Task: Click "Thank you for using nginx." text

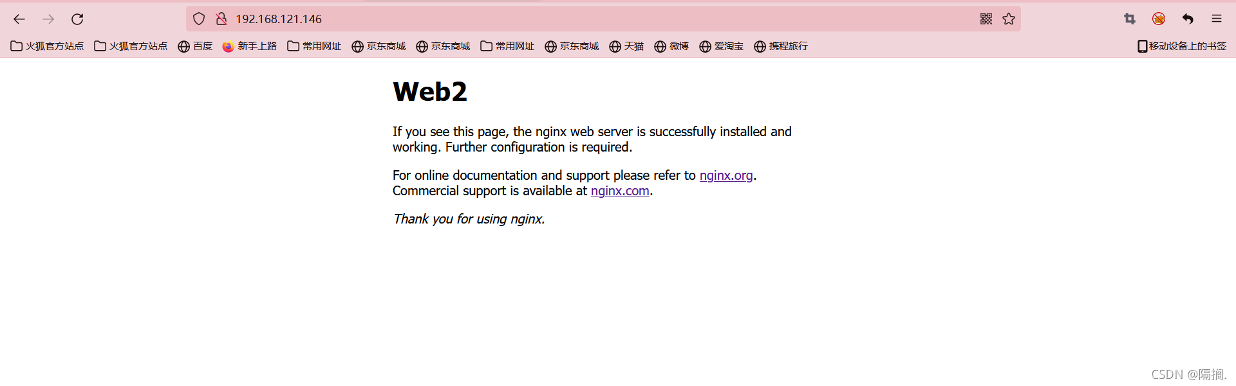Action: point(469,219)
